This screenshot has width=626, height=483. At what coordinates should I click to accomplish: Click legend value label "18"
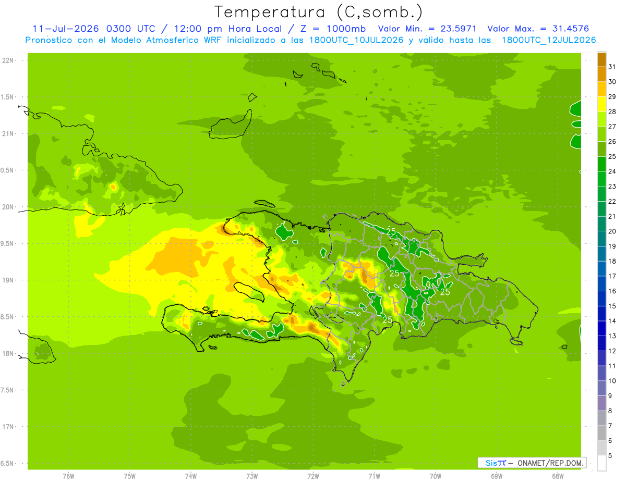point(612,261)
